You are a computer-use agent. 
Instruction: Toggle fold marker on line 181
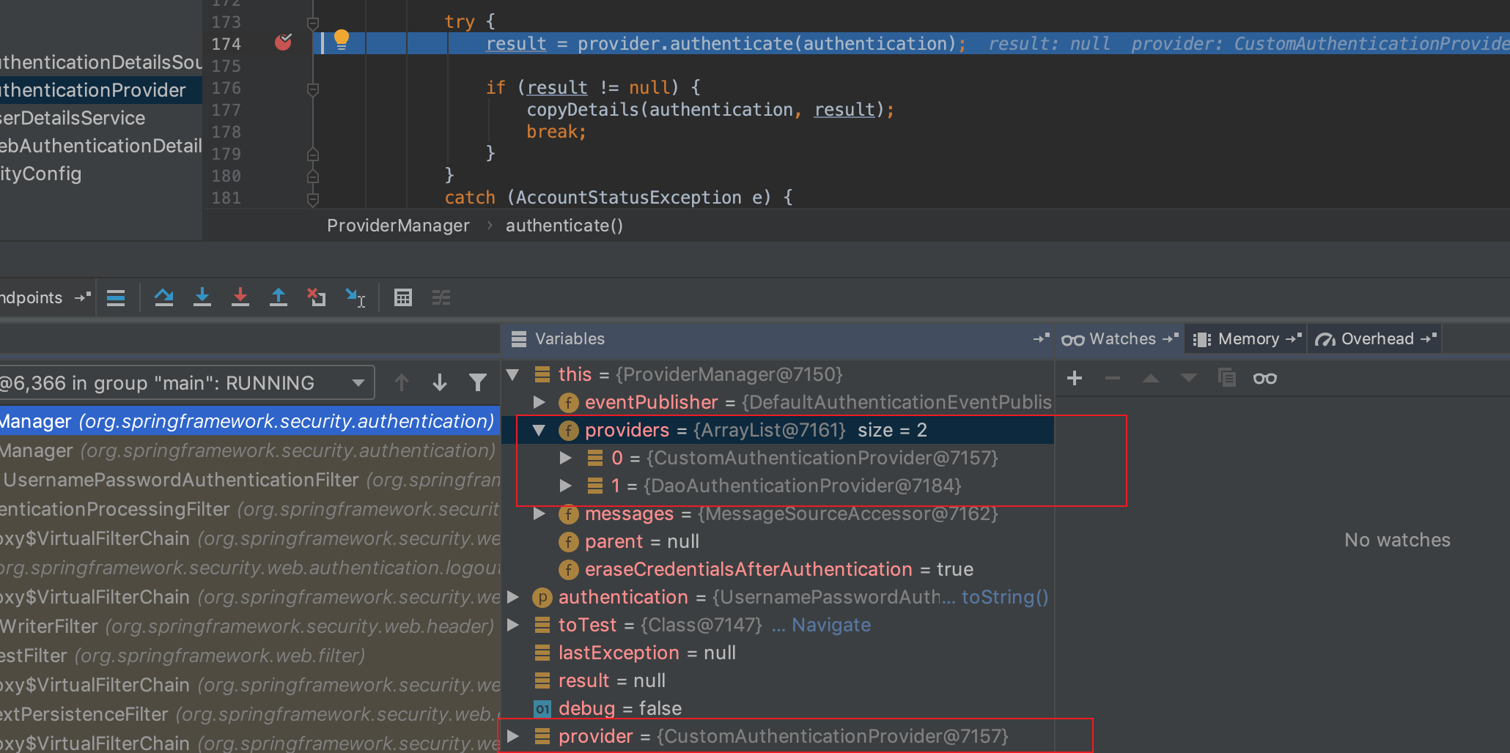313,199
